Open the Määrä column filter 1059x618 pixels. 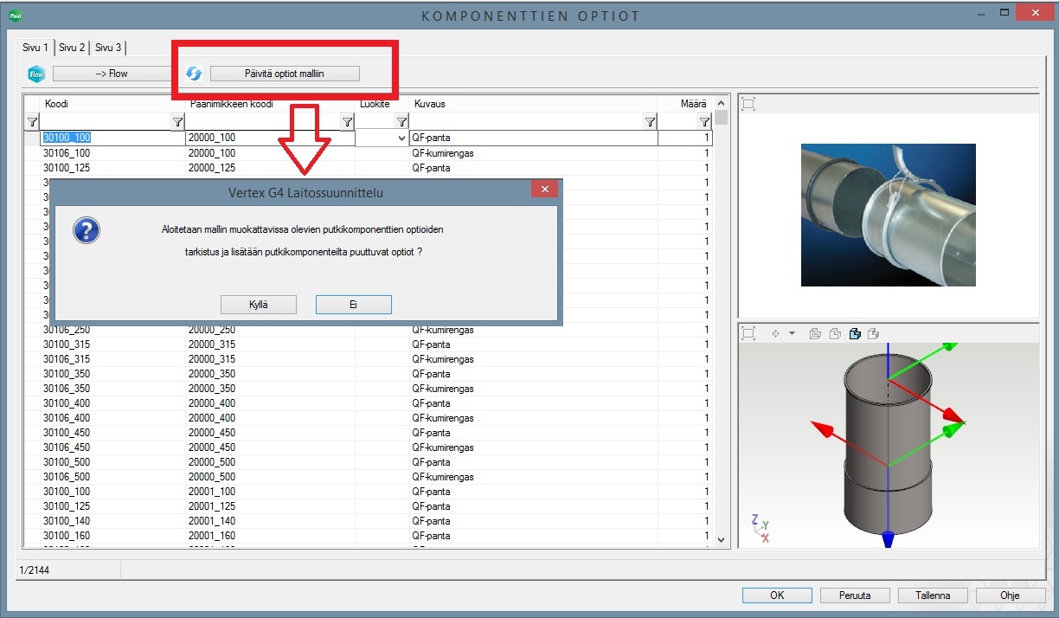point(704,122)
